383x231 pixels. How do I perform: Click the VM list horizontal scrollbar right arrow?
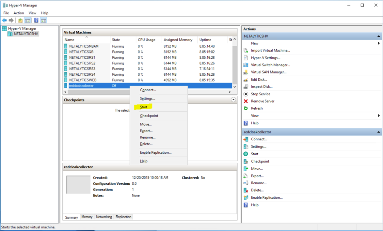click(230, 92)
